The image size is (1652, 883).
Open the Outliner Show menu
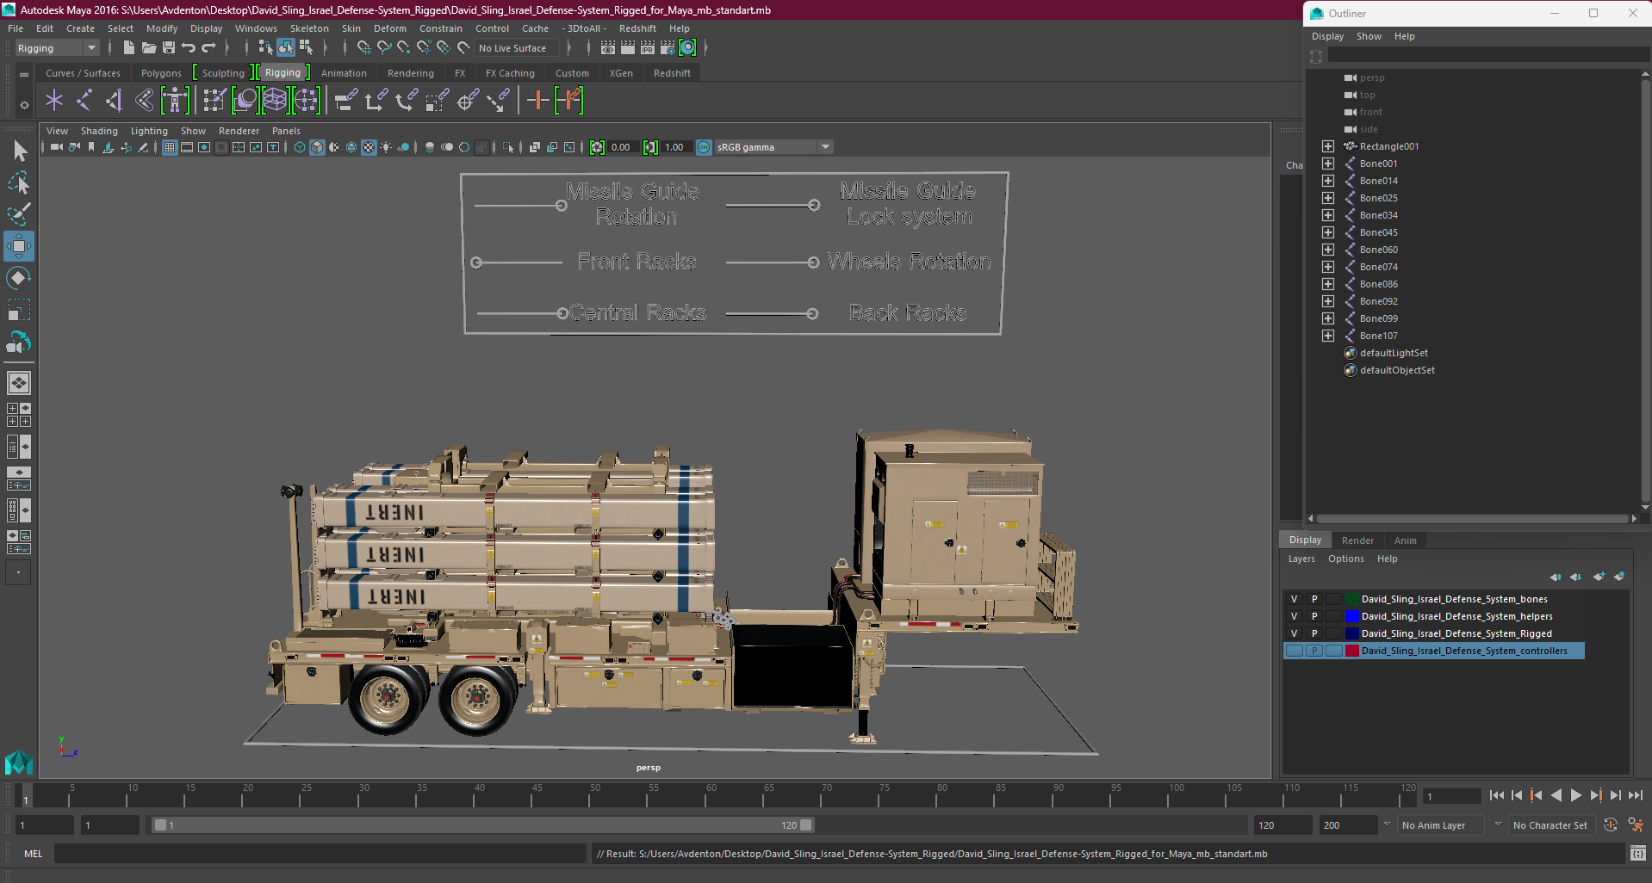click(1369, 36)
